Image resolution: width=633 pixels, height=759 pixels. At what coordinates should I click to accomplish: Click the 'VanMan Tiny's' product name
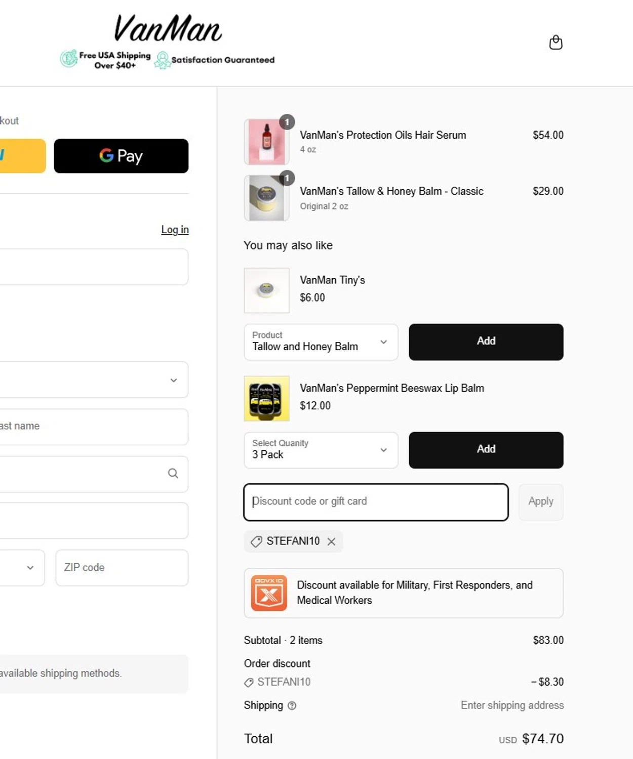[332, 280]
